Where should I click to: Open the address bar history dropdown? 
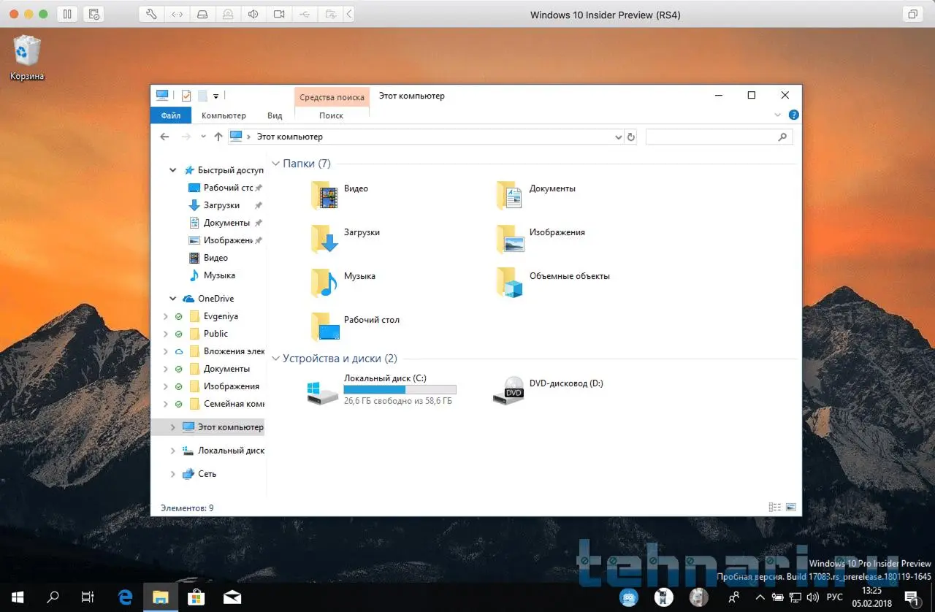click(x=619, y=137)
